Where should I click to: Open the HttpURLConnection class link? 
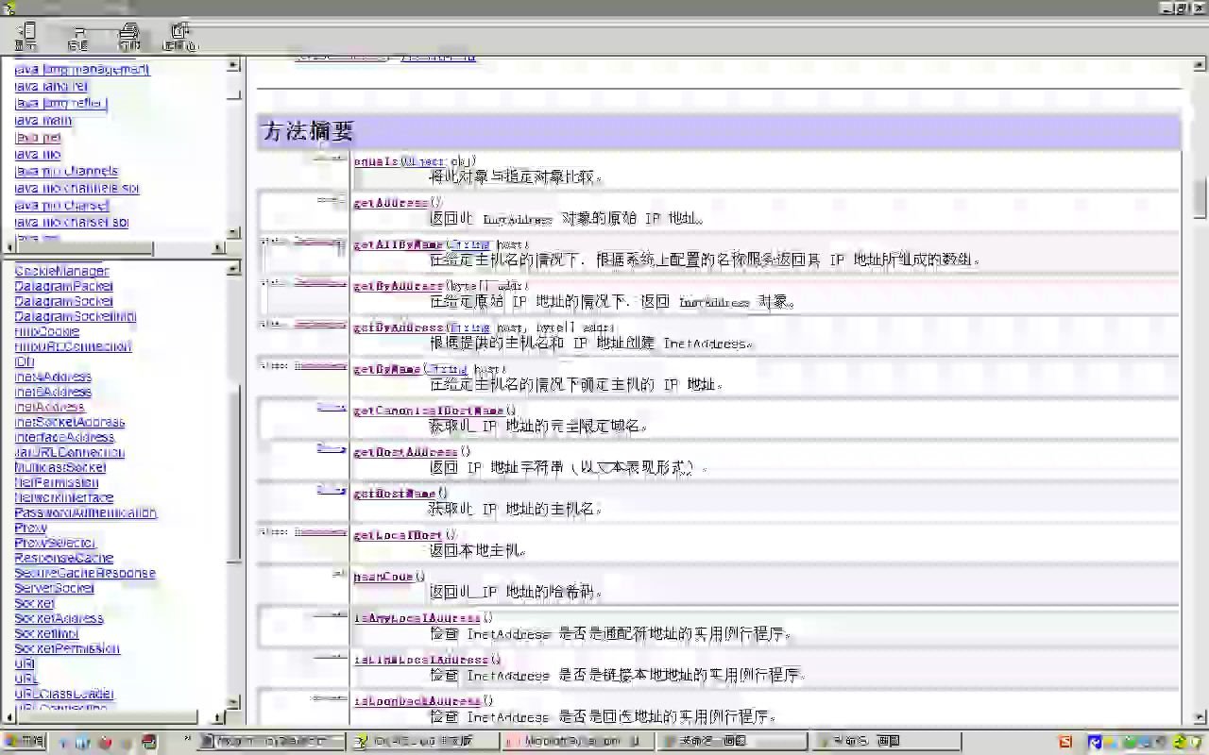[73, 346]
